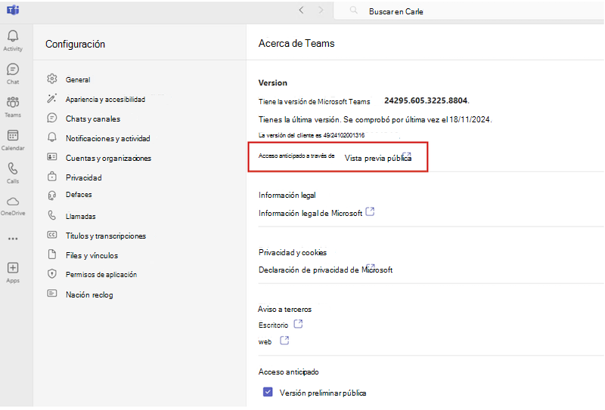Click the Files y vínculos document icon

click(x=51, y=254)
